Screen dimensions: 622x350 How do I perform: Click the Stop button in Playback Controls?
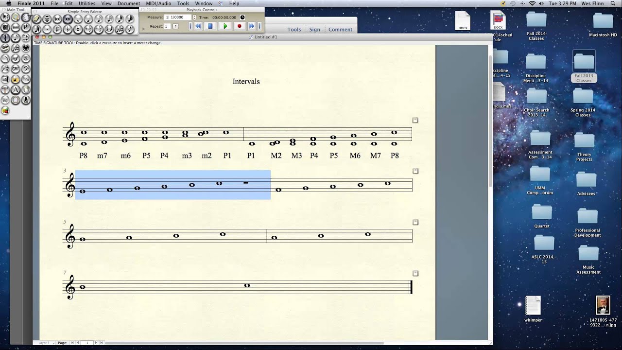click(x=210, y=26)
